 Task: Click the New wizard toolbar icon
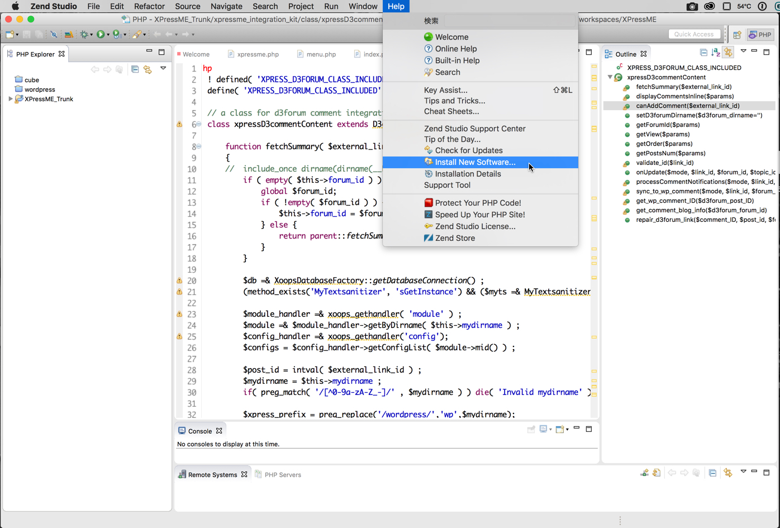(9, 35)
